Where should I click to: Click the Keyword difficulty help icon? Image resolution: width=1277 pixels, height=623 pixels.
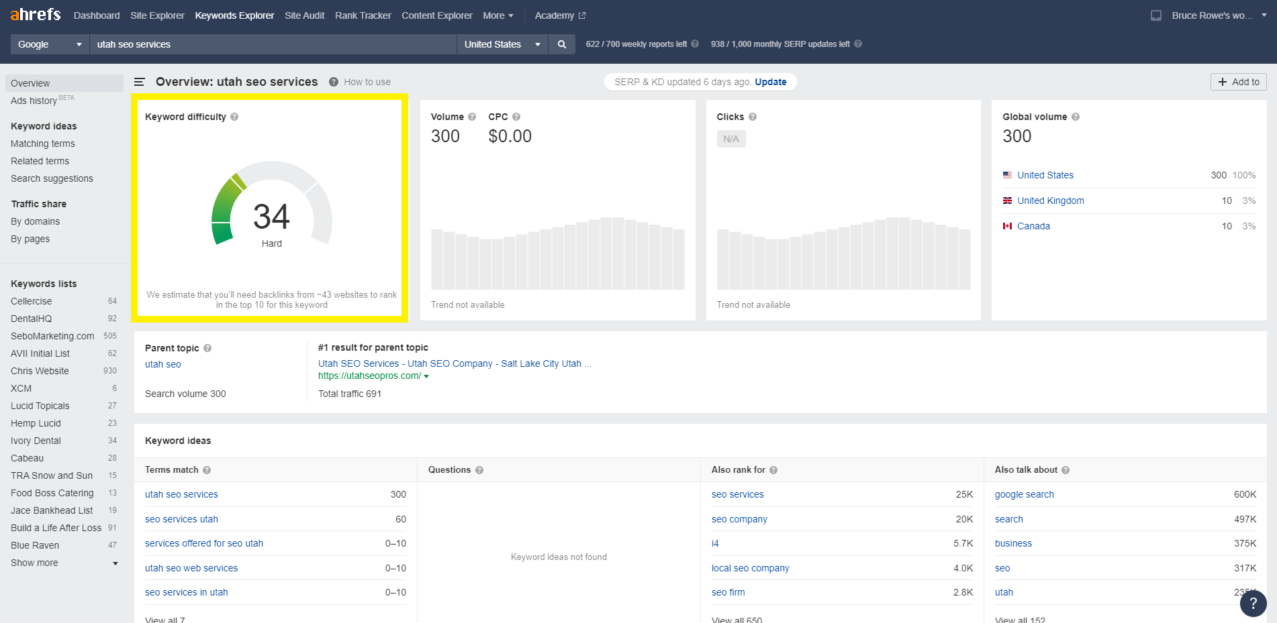[234, 117]
